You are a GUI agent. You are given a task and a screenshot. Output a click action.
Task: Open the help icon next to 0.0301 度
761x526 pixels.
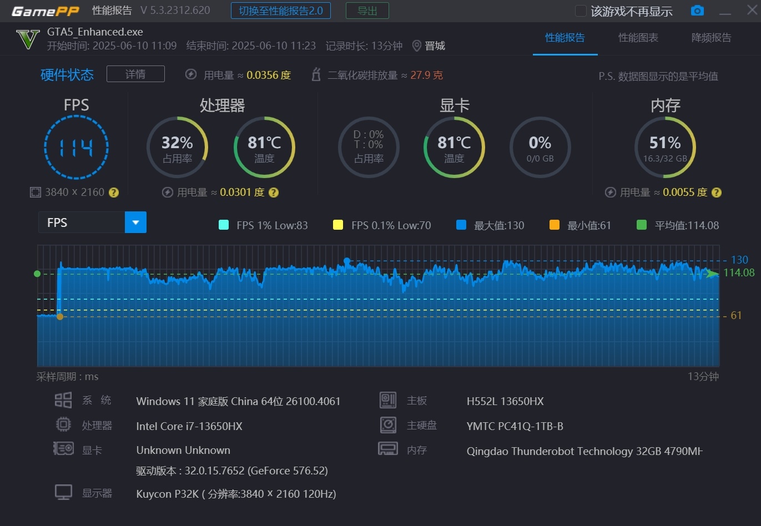point(274,193)
